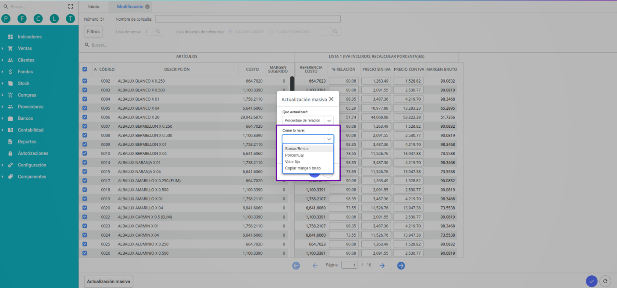The width and height of the screenshot is (617, 288).
Task: Click the Indicadores dashboard icon
Action: [x=11, y=37]
